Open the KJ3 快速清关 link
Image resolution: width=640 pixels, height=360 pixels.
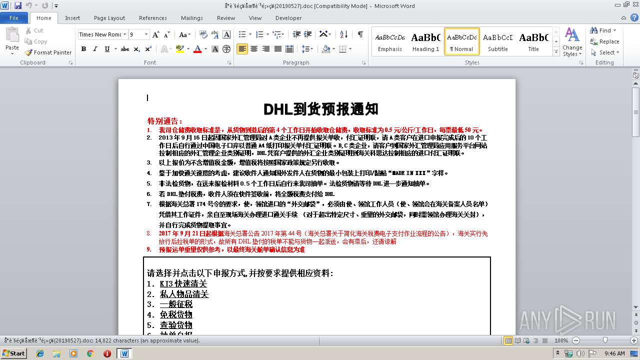[183, 283]
